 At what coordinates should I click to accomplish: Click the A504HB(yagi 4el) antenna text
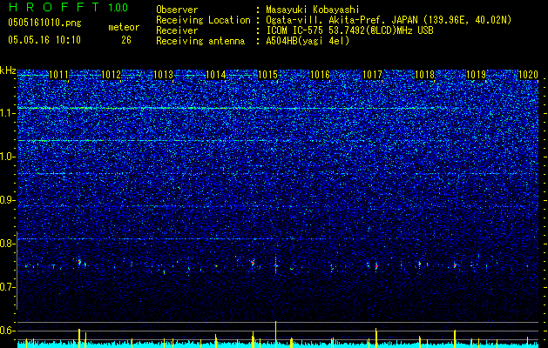pyautogui.click(x=308, y=41)
